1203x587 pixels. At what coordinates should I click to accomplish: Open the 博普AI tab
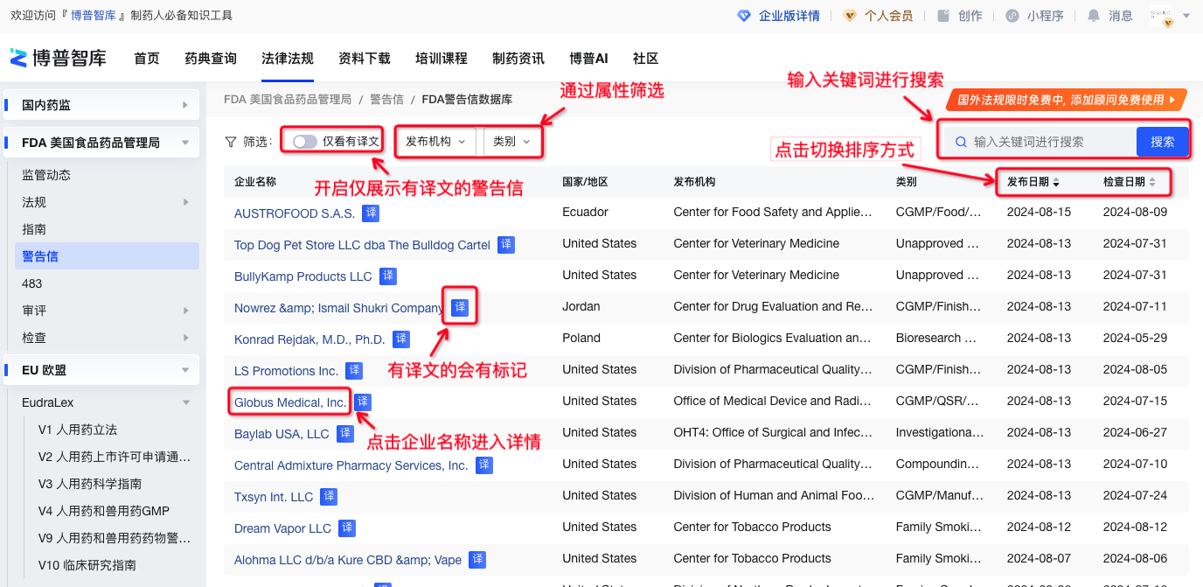tap(588, 59)
